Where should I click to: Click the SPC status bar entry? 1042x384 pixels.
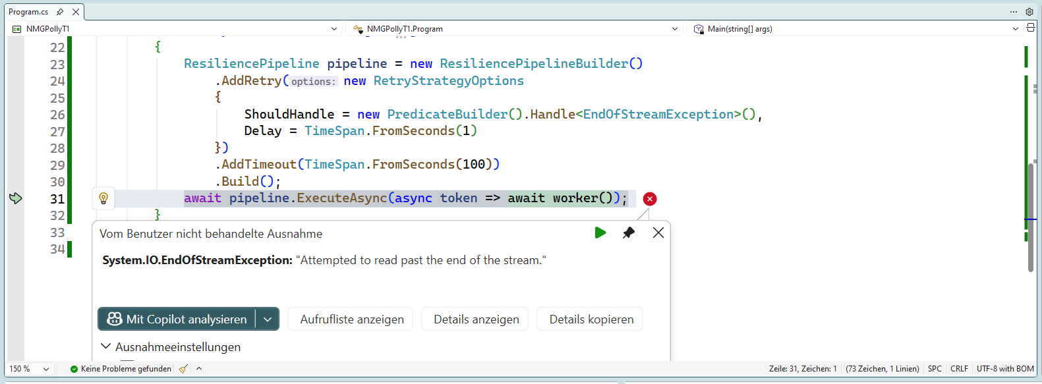pos(935,369)
